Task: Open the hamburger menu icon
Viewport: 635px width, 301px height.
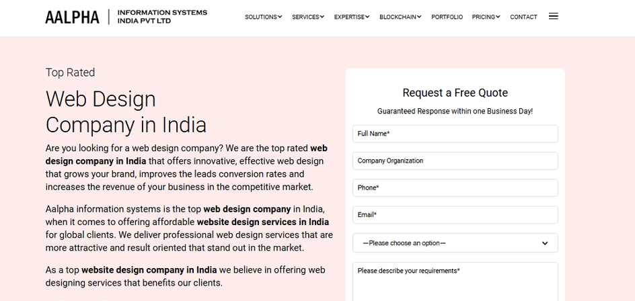Action: [x=553, y=16]
